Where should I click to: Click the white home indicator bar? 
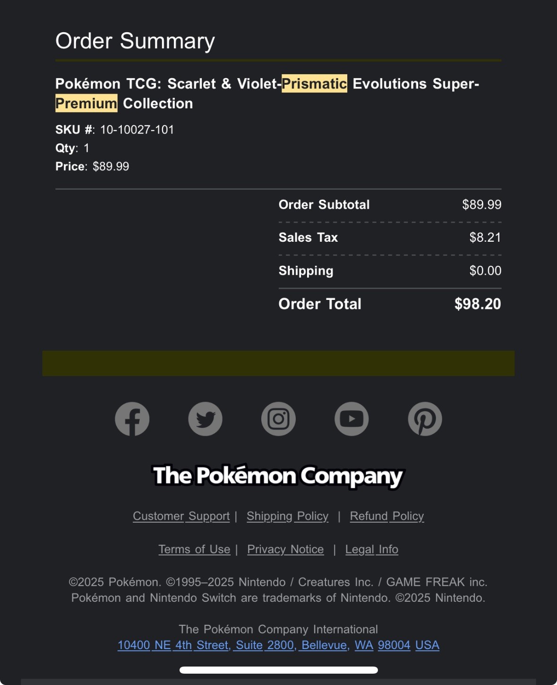click(x=279, y=670)
